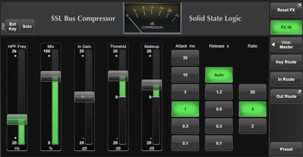
Task: Click the left arrow on View button
Action: pyautogui.click(x=273, y=45)
